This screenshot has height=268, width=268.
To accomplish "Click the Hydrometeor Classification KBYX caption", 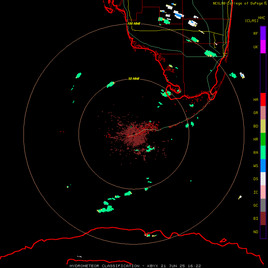I will (135, 266).
